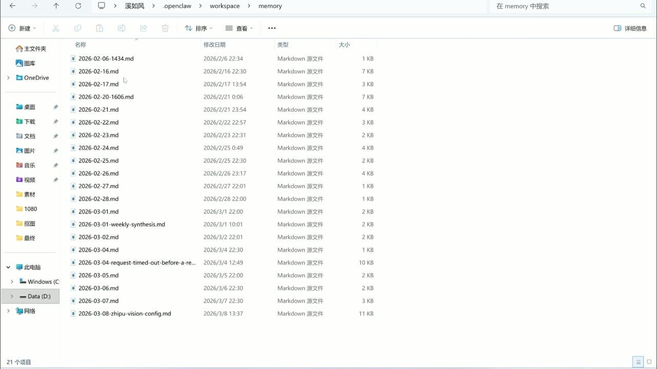Toggle the 详细信息 details pane
This screenshot has width=657, height=369.
pos(630,28)
